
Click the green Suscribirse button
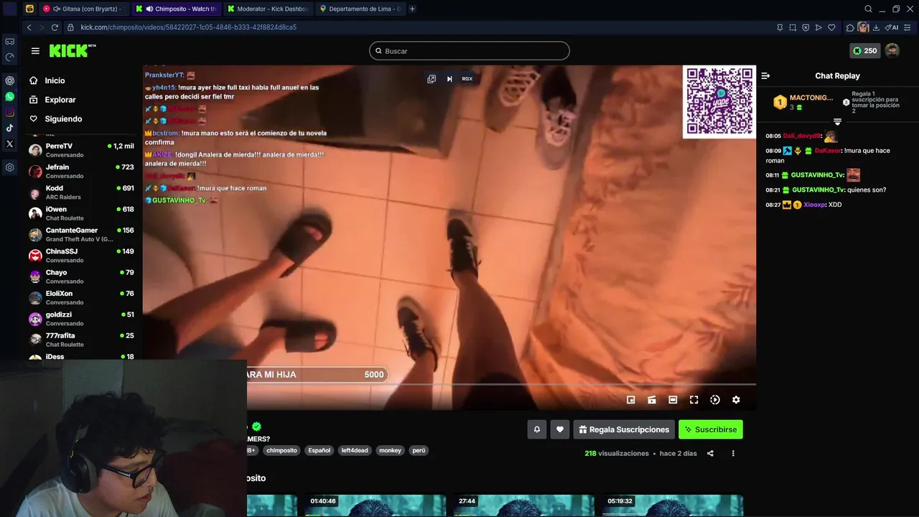tap(711, 429)
